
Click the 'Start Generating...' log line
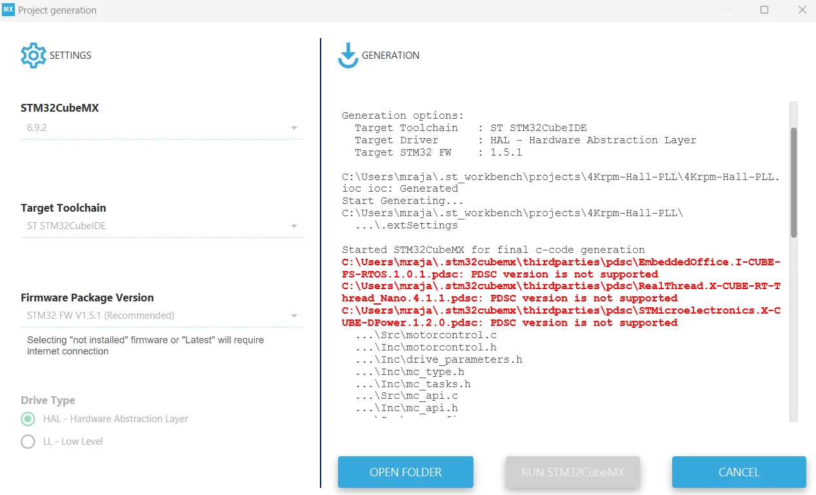(x=403, y=201)
